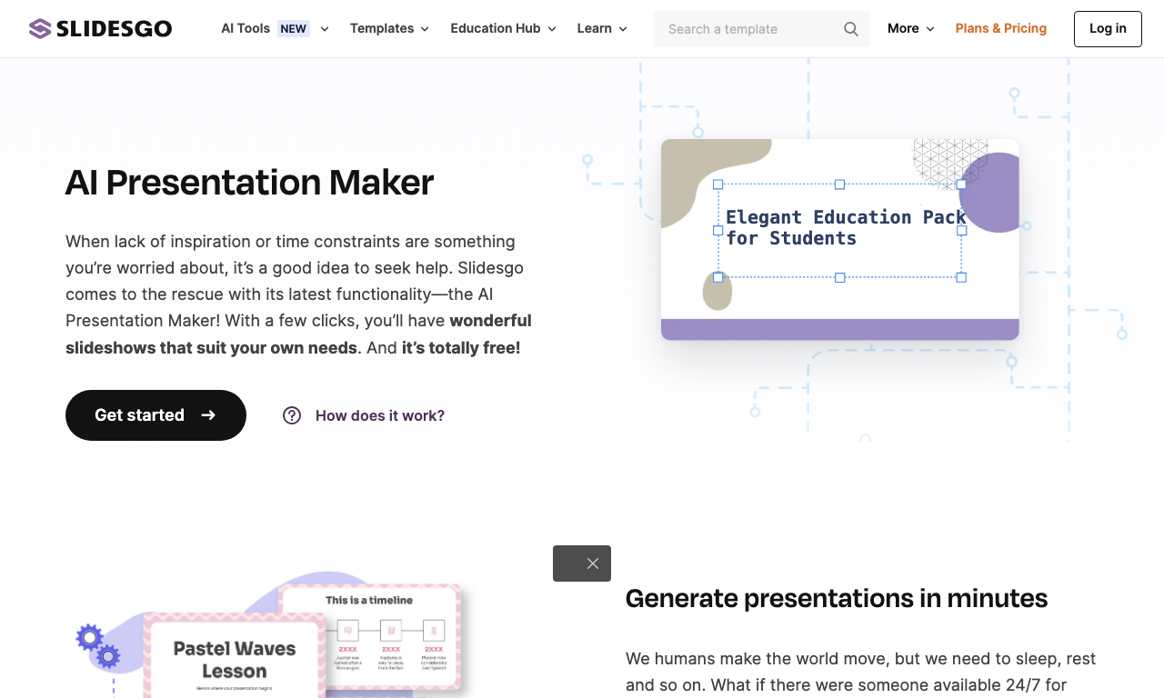Click the Log in button

1108,29
